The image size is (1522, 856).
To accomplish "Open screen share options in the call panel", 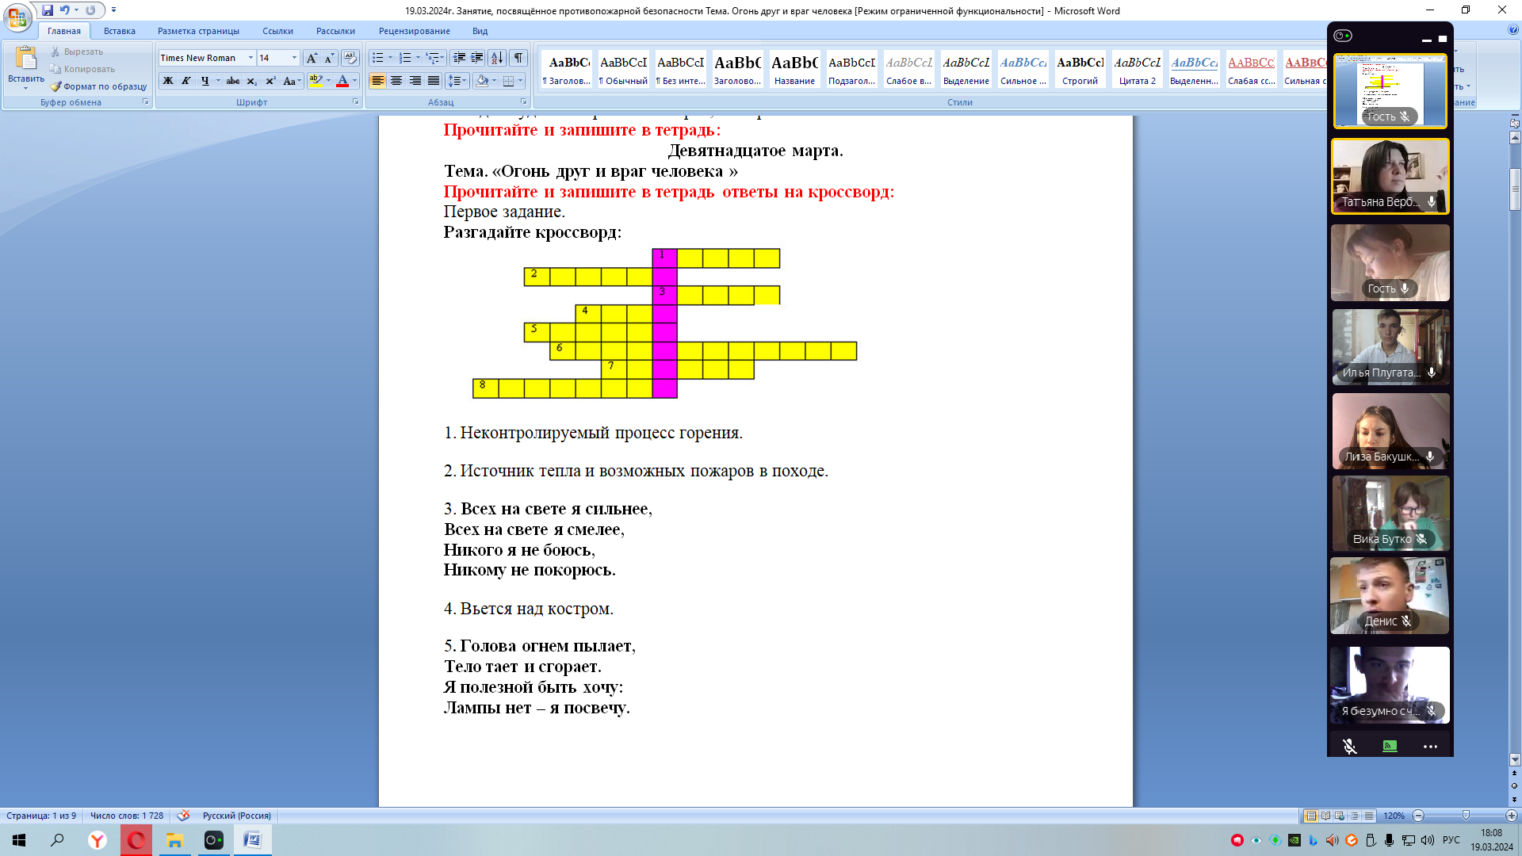I will pos(1390,746).
